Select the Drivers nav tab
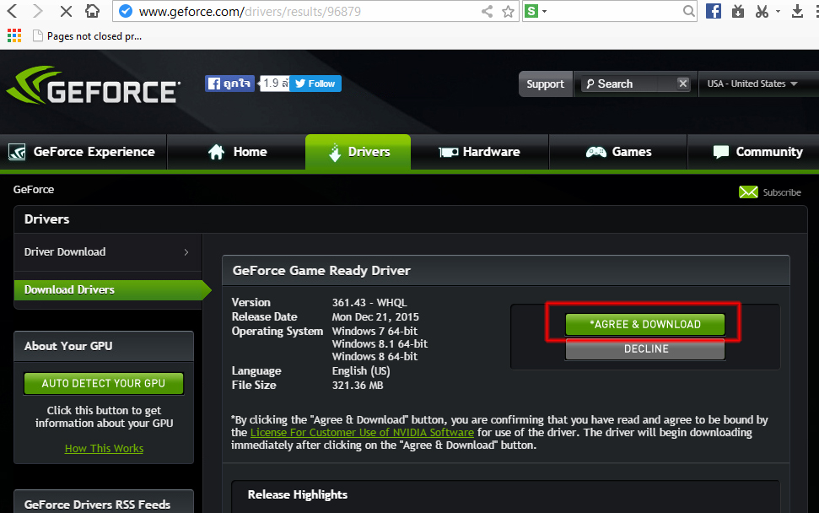The width and height of the screenshot is (819, 513). tap(358, 152)
